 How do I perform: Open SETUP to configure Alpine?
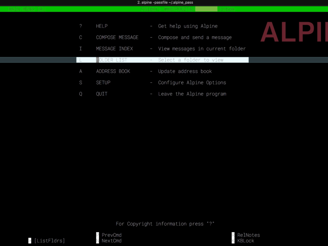click(103, 83)
